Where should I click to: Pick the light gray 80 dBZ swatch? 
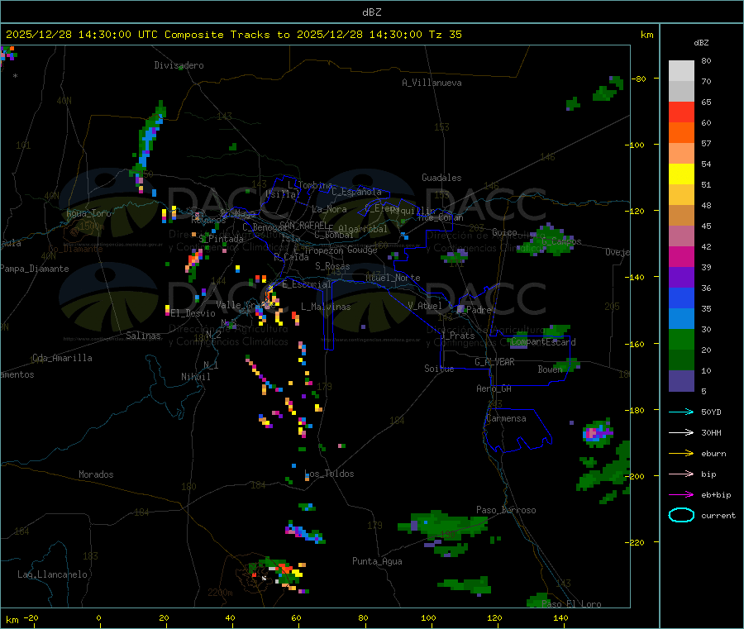(x=681, y=71)
